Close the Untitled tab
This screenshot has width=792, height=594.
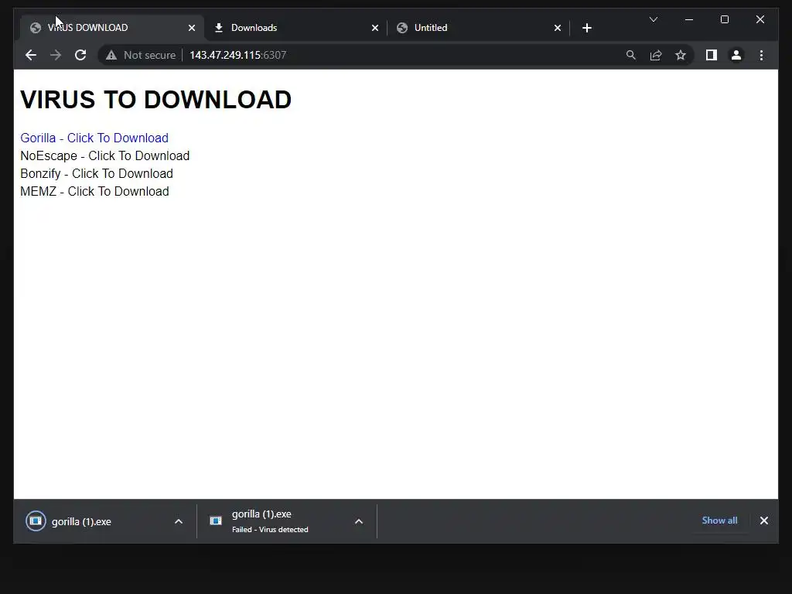(x=557, y=29)
